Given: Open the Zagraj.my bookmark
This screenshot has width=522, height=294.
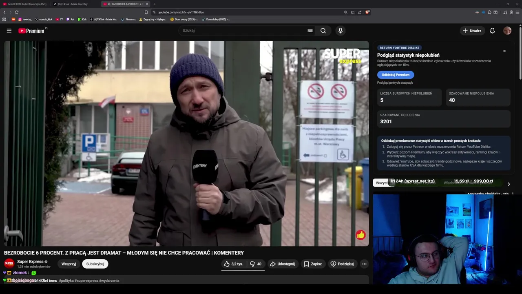Looking at the screenshot, I should [153, 19].
